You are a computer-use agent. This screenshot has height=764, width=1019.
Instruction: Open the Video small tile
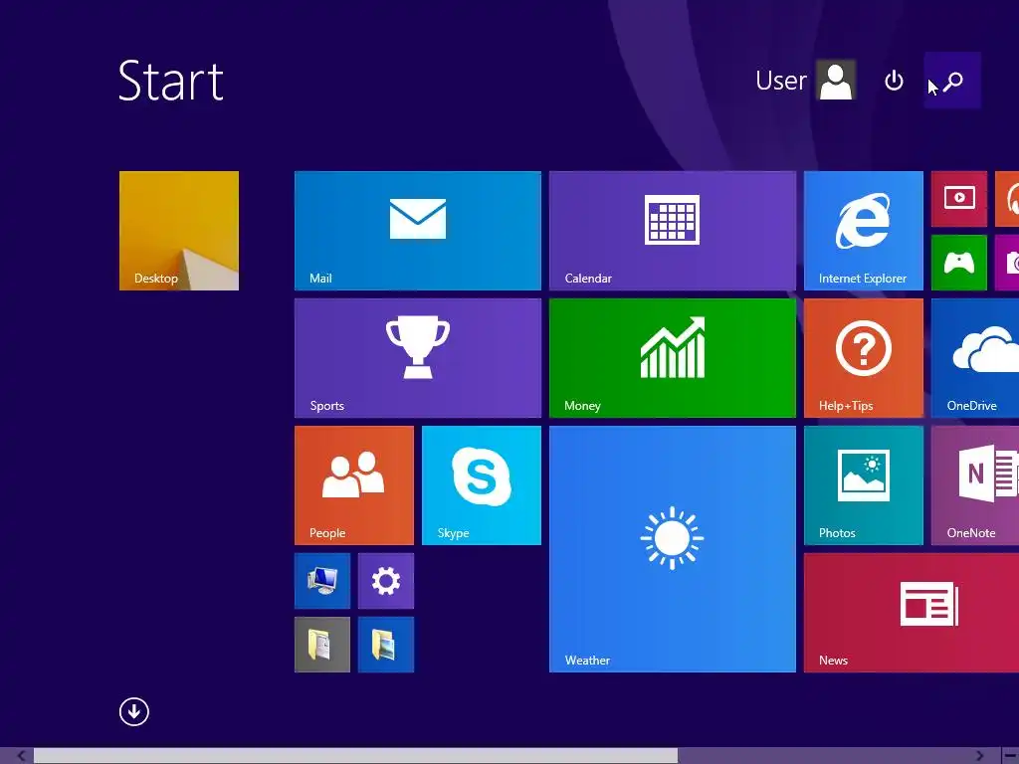959,199
